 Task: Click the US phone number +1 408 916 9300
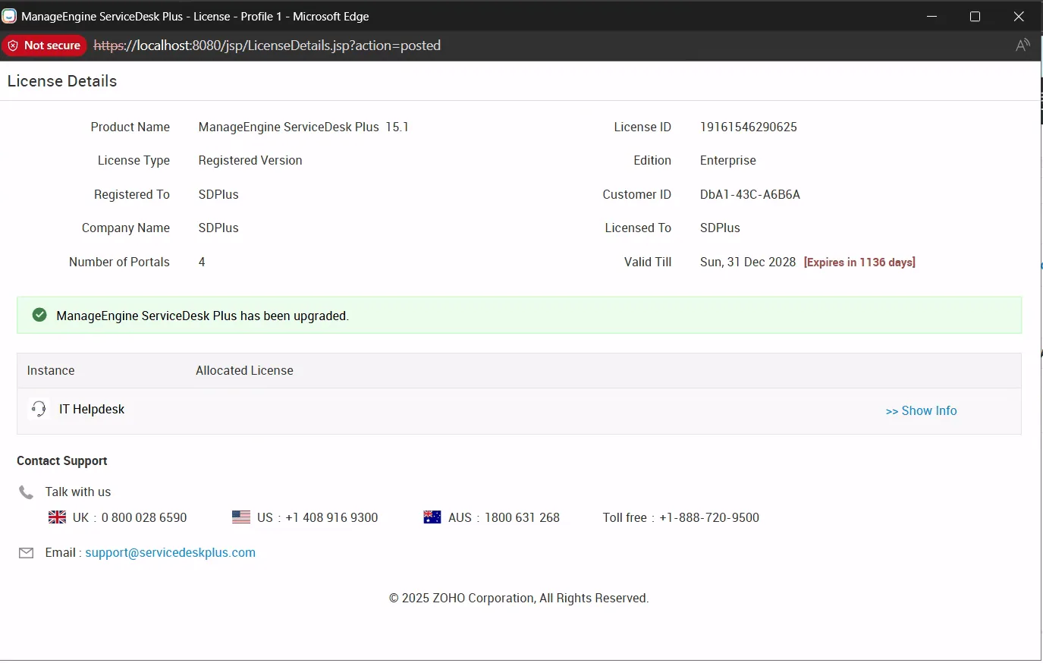(x=331, y=518)
